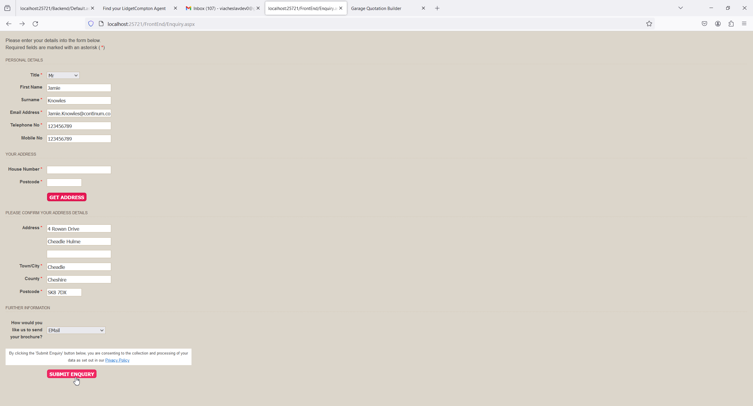Close the Find your LidgetCompton Agent tab

(175, 8)
